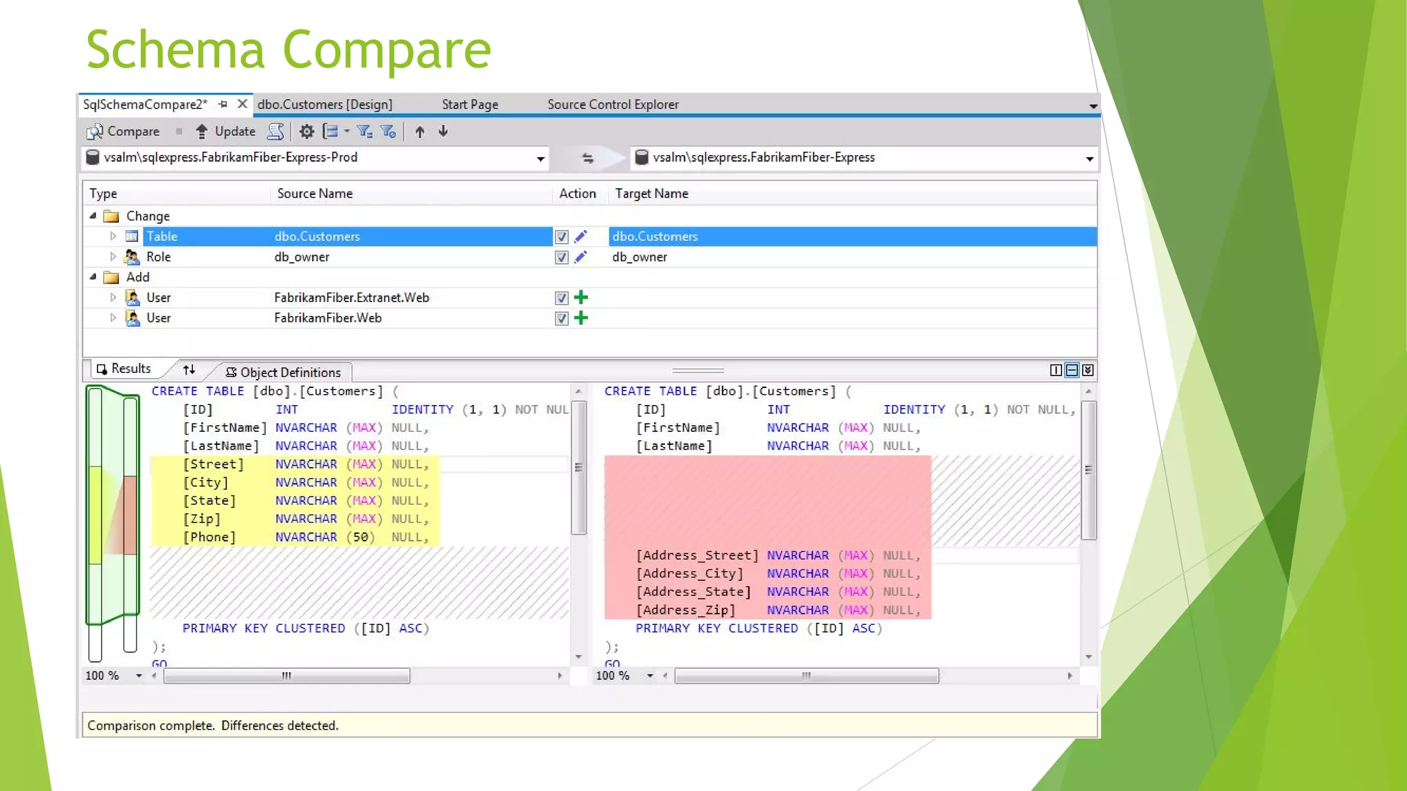Click the Group Results icon in toolbar
The height and width of the screenshot is (791, 1407).
[x=330, y=131]
